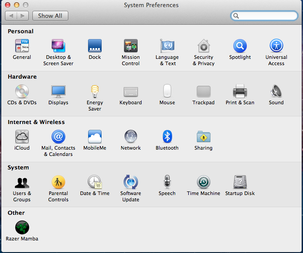Close the System Preferences window
The width and height of the screenshot is (303, 253).
(x=8, y=5)
